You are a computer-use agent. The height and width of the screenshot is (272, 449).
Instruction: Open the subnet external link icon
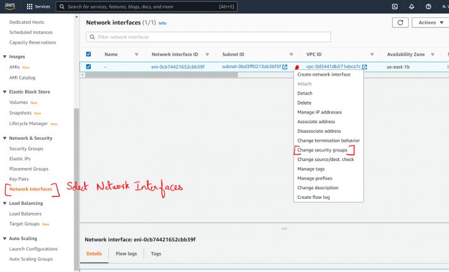pyautogui.click(x=285, y=67)
